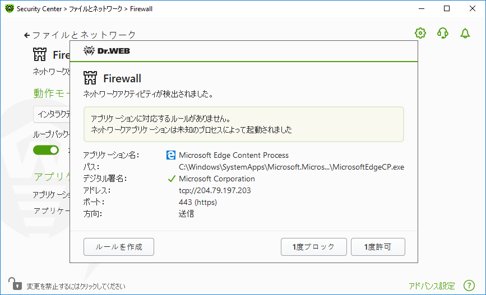Toggle the loopback green switch

coord(46,150)
